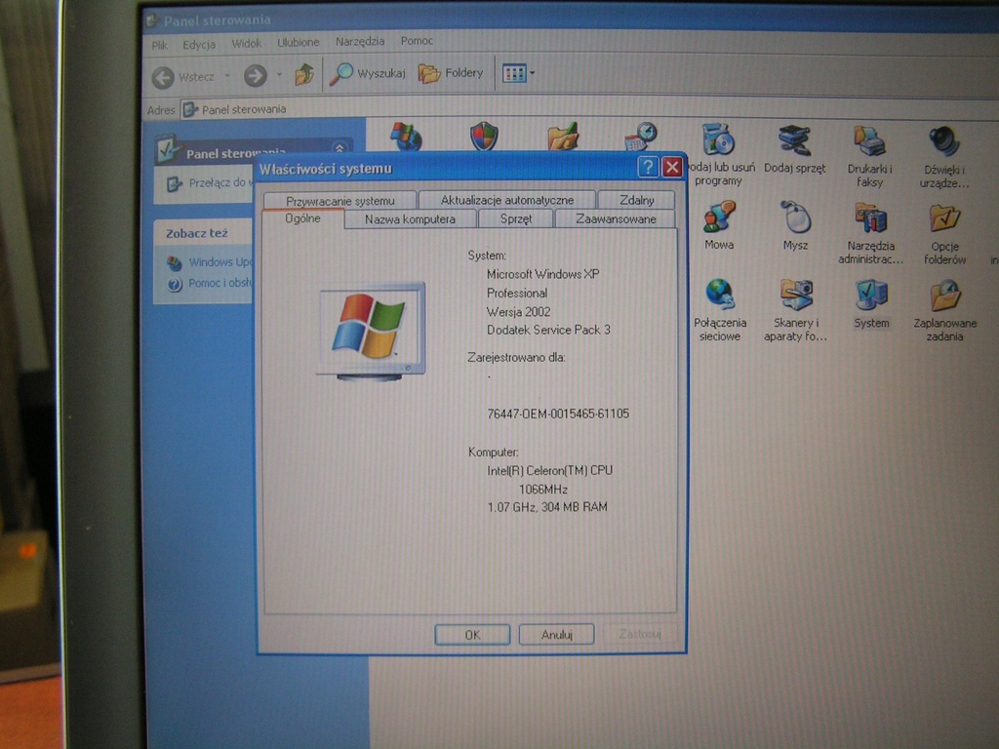Click the 1.07 GHz, 304 MB RAM text
This screenshot has height=749, width=999.
(x=547, y=507)
